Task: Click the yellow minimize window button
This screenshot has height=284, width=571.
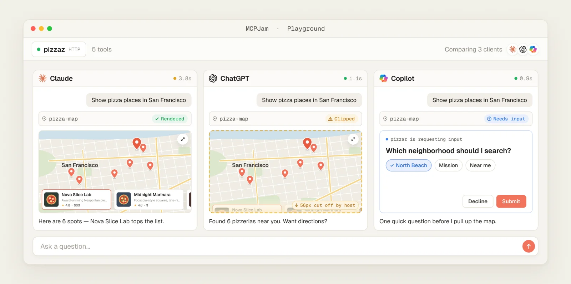Action: tap(41, 29)
